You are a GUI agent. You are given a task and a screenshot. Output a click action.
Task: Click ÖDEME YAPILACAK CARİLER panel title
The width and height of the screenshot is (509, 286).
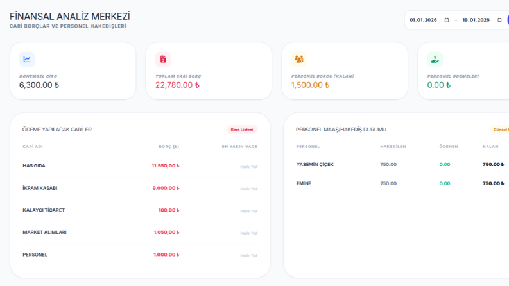point(57,130)
